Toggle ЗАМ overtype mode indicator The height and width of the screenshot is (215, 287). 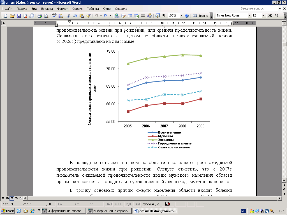point(137,204)
